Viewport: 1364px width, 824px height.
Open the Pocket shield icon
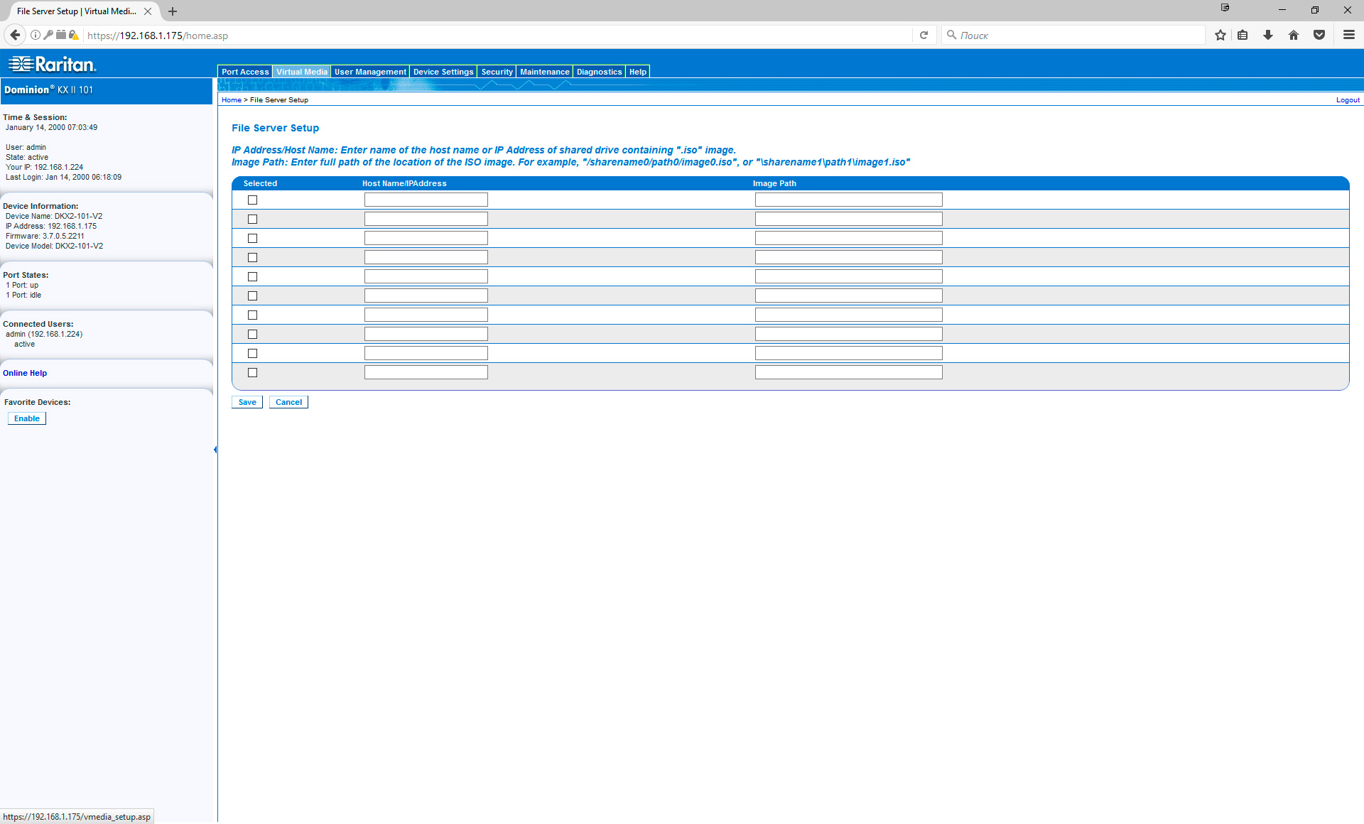tap(1319, 35)
